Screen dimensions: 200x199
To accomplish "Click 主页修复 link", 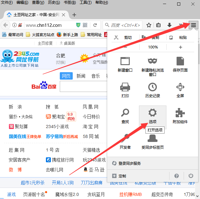I will 45,43.
